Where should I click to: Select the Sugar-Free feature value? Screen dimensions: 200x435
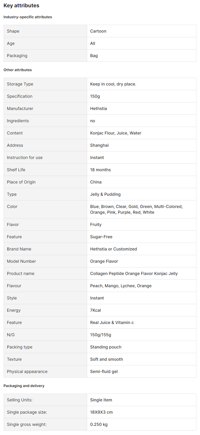tap(101, 237)
